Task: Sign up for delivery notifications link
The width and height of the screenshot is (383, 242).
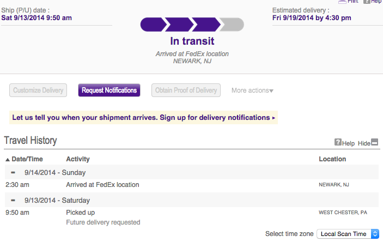Action: pos(144,118)
